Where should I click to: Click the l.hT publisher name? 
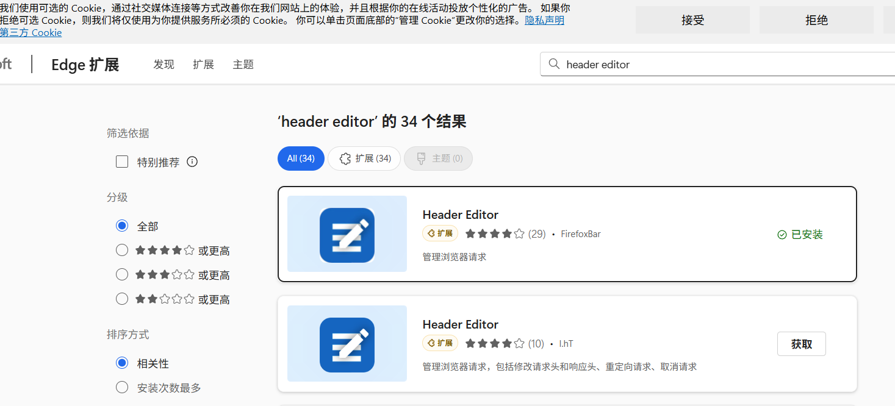[x=566, y=344]
